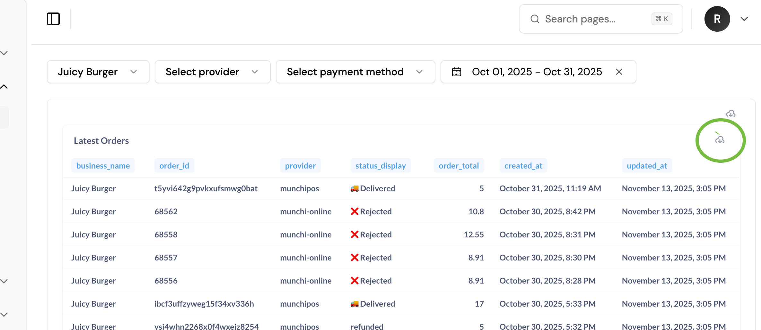Open the Select payment method dropdown
Screen dimensions: 761x330
coord(355,72)
